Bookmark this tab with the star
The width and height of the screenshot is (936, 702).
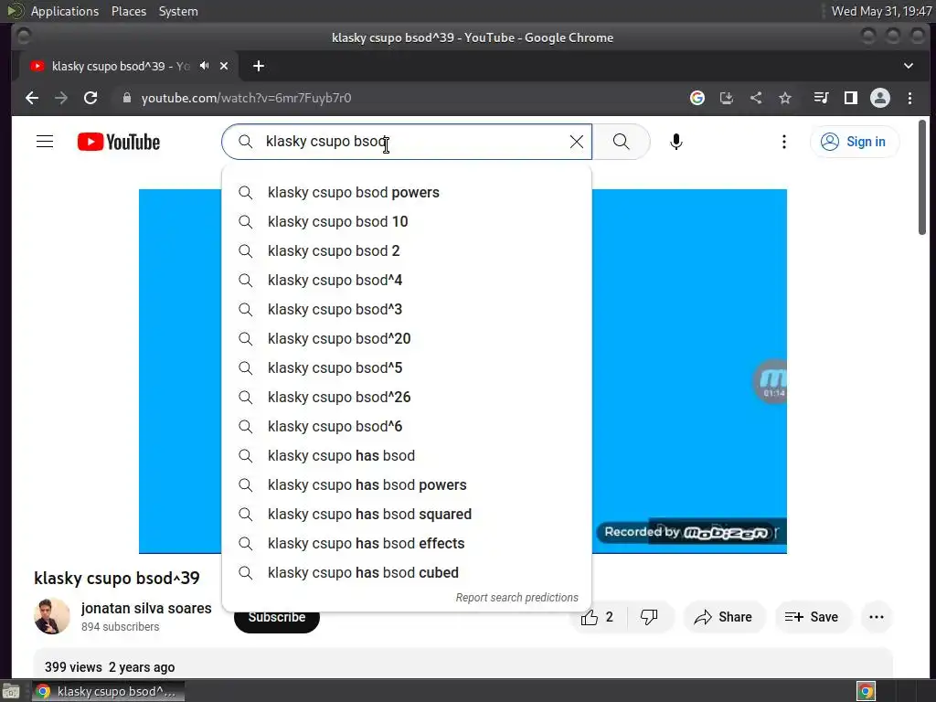[785, 98]
